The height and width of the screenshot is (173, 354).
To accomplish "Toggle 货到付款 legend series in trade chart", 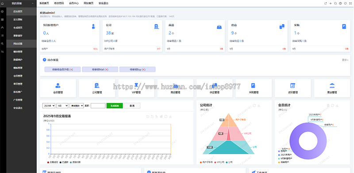I will click(x=75, y=162).
